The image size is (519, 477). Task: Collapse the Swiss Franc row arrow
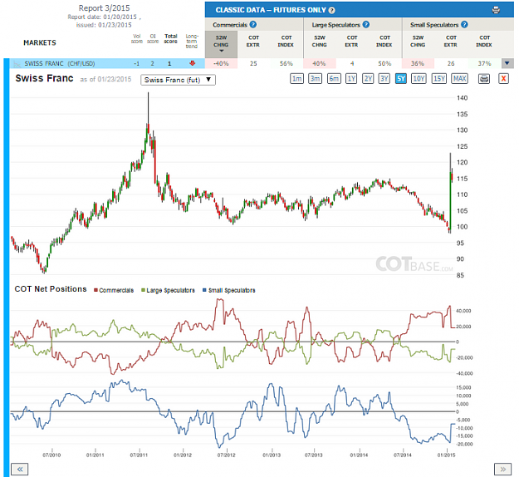coord(507,63)
